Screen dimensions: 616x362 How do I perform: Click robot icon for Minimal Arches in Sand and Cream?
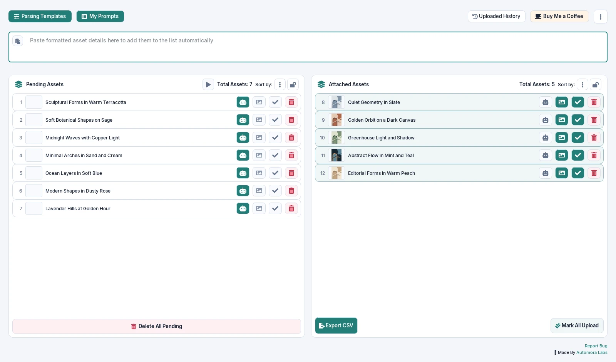243,155
